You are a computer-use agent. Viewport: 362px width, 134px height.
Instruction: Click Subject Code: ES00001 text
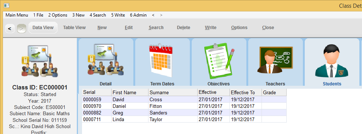click(x=40, y=107)
